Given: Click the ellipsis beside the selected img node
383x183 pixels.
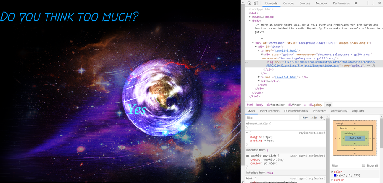Looking at the screenshot, I should [x=247, y=62].
